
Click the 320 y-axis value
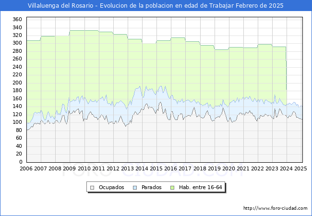click(17, 35)
